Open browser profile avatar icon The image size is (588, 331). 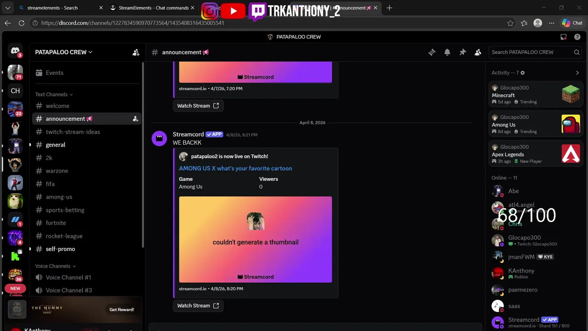point(538,23)
